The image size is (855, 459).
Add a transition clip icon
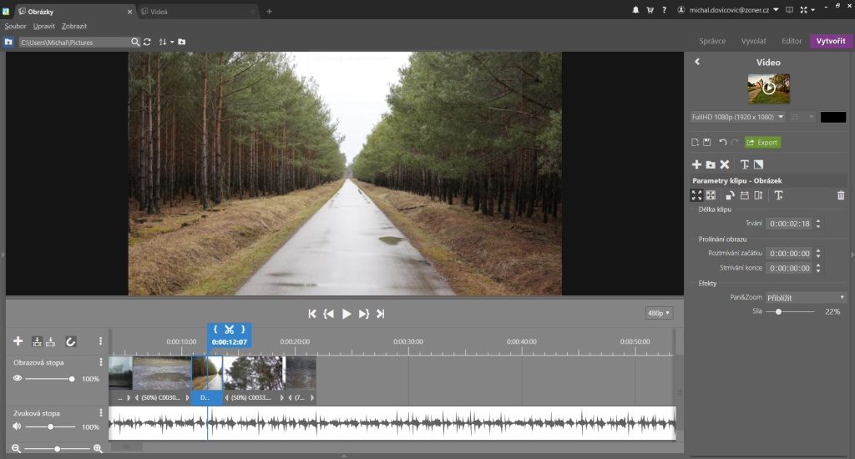click(758, 164)
